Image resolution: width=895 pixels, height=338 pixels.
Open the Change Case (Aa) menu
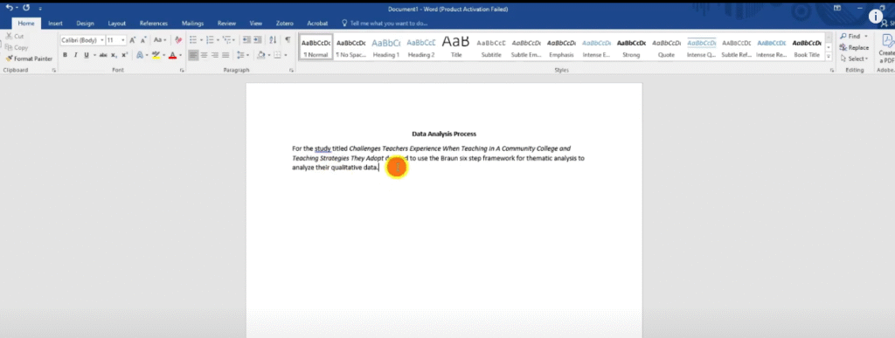tap(159, 40)
